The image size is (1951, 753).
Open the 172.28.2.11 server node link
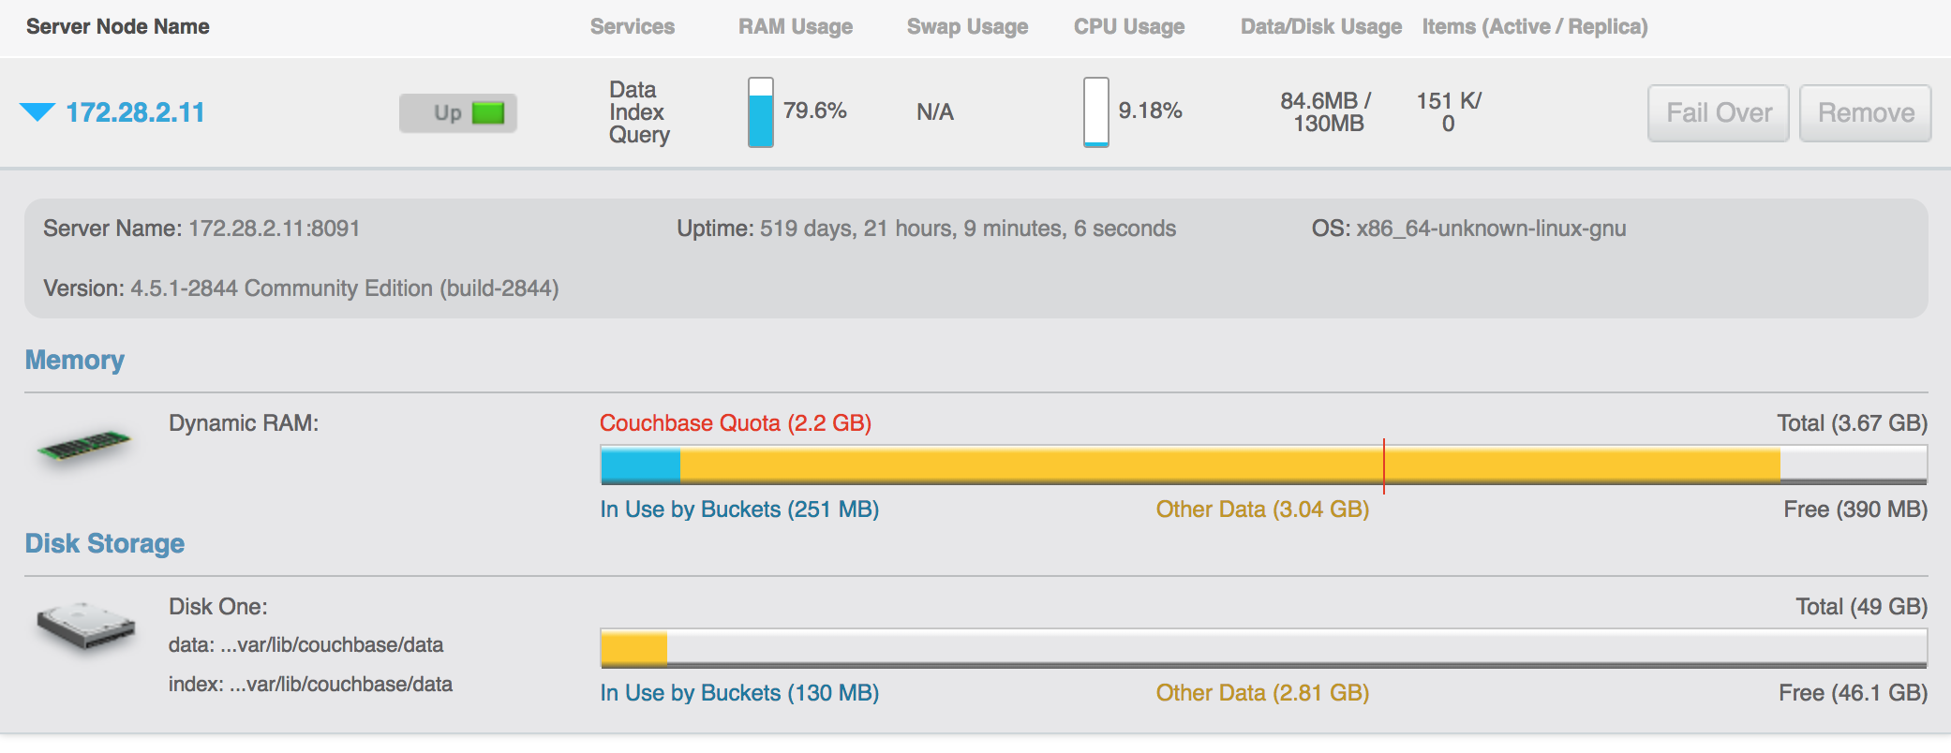(135, 112)
